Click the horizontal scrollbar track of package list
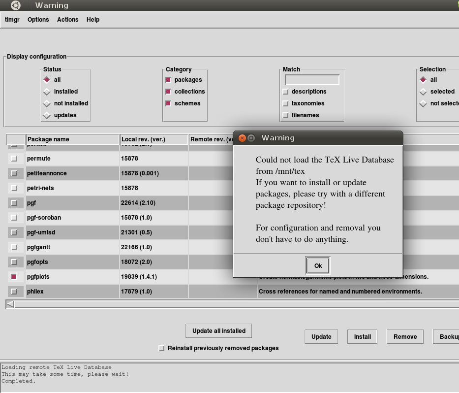The height and width of the screenshot is (393, 459). tap(237, 304)
